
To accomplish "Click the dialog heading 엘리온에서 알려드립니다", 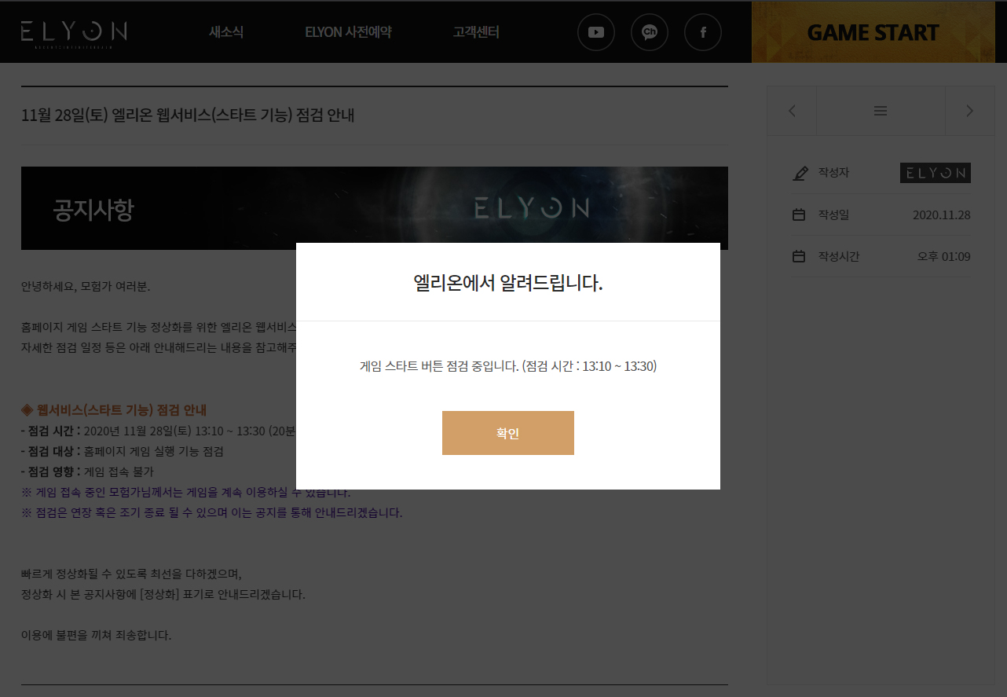I will tap(507, 283).
